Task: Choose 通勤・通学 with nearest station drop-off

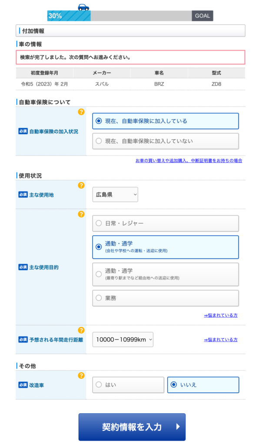Action: (x=165, y=274)
